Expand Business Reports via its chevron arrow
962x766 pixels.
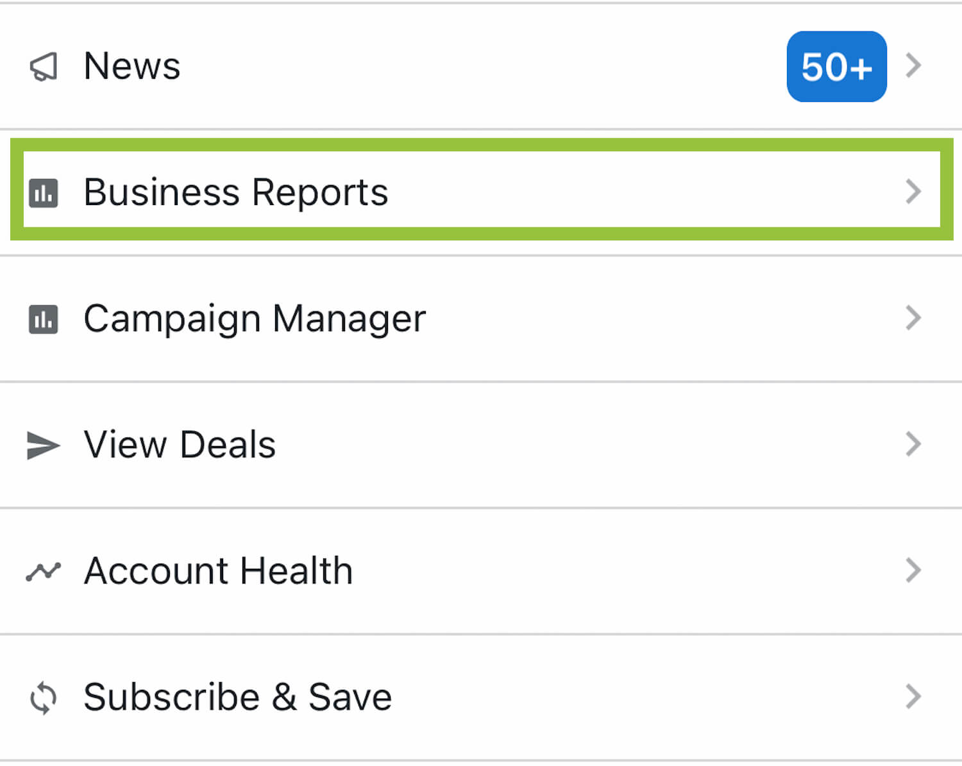(914, 192)
